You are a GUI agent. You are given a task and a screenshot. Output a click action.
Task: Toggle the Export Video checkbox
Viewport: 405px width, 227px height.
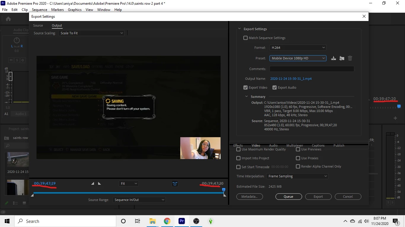245,87
